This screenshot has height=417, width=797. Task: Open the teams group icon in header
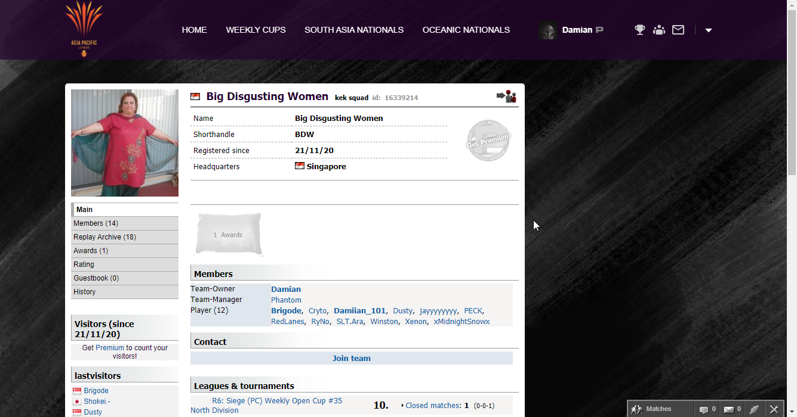pos(659,30)
